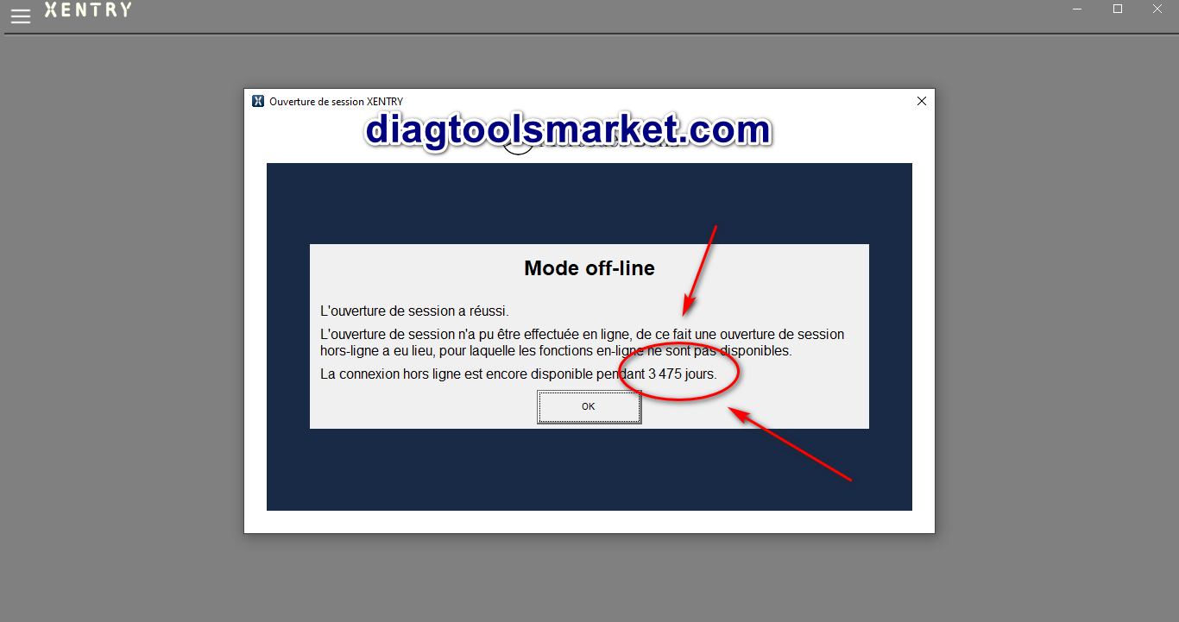
Task: Close the XENTRY main application window
Action: 1157,9
